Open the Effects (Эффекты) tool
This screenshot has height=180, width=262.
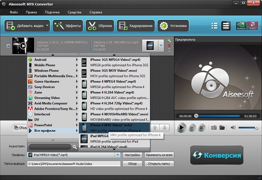68,26
